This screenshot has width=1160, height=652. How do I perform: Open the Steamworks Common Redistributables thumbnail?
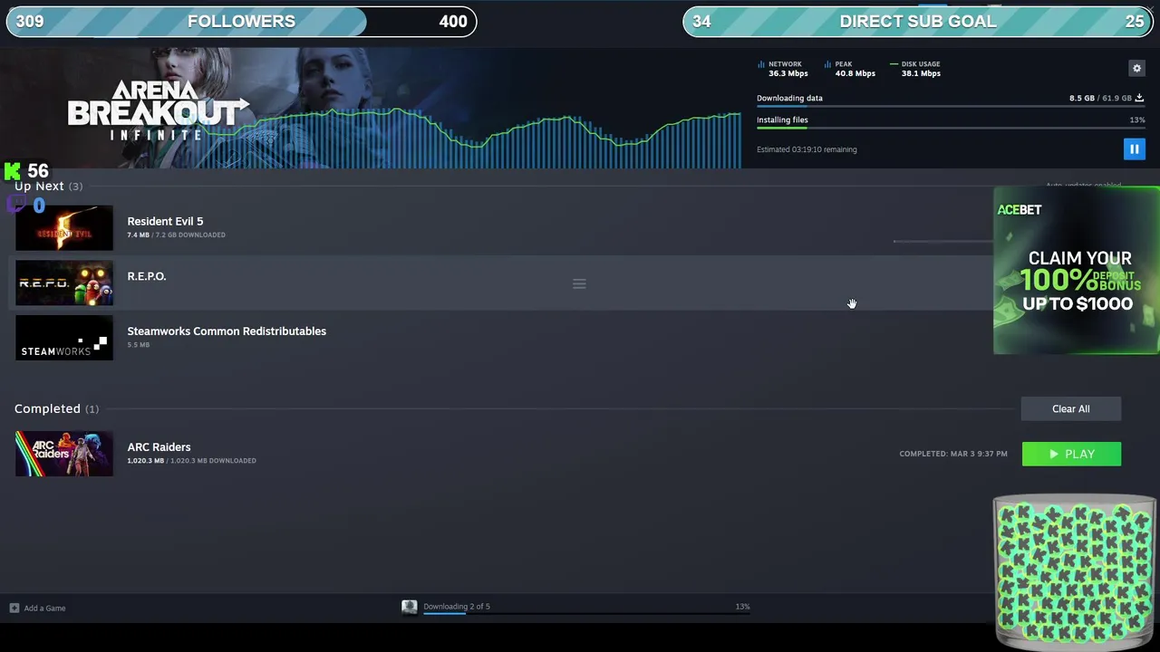(x=64, y=338)
